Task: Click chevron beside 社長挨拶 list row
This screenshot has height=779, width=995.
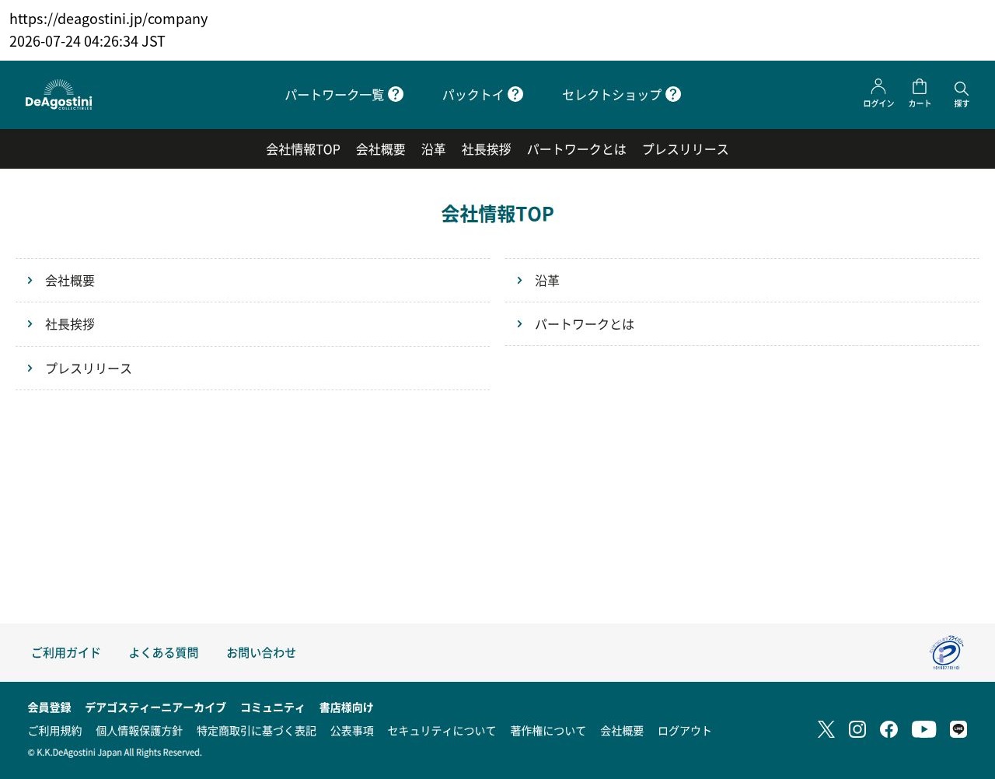Action: (30, 323)
